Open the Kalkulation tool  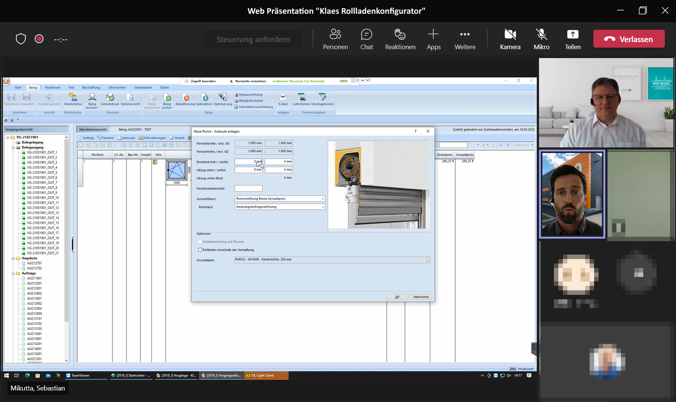point(204,100)
